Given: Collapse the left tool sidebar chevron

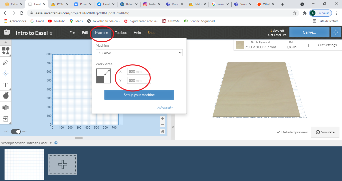Looking at the screenshot, I should click(x=6, y=43).
